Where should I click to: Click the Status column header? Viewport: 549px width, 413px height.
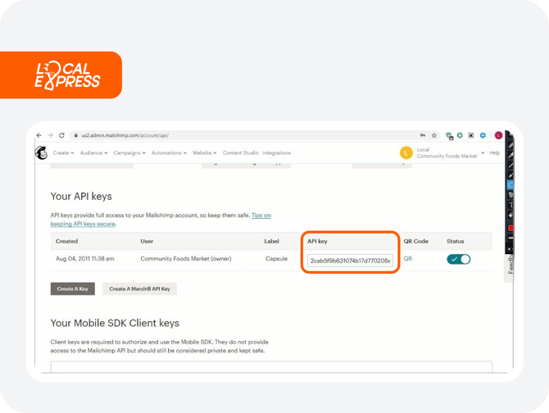pos(455,241)
